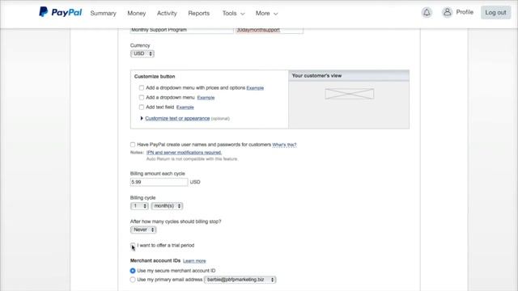Tick 'I want to offer a trial period'
The height and width of the screenshot is (291, 518).
coord(133,245)
